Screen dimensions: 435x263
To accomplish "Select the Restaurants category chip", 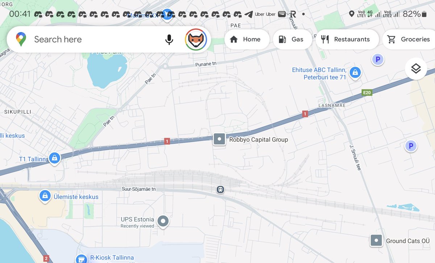I will 347,39.
